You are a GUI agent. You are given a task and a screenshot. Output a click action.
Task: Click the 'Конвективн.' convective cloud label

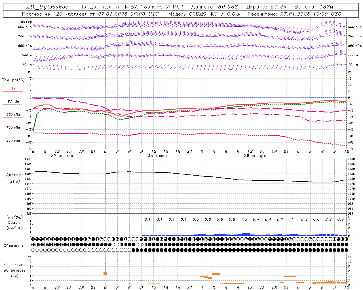[x=14, y=265]
